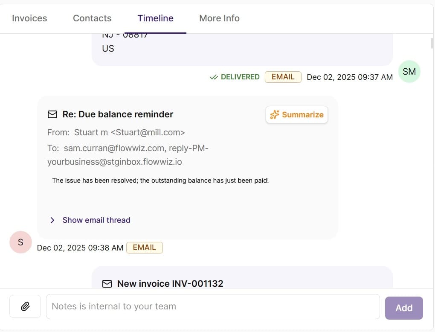
Task: Click envelope icon beside Re: Due balance reminder
Action: (52, 114)
